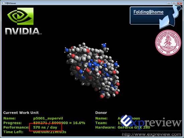Click the Stanford University seal
184x138 pixels.
click(x=168, y=42)
